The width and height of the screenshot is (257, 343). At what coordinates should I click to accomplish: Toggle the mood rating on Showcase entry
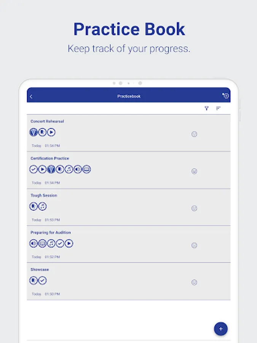pos(194,282)
